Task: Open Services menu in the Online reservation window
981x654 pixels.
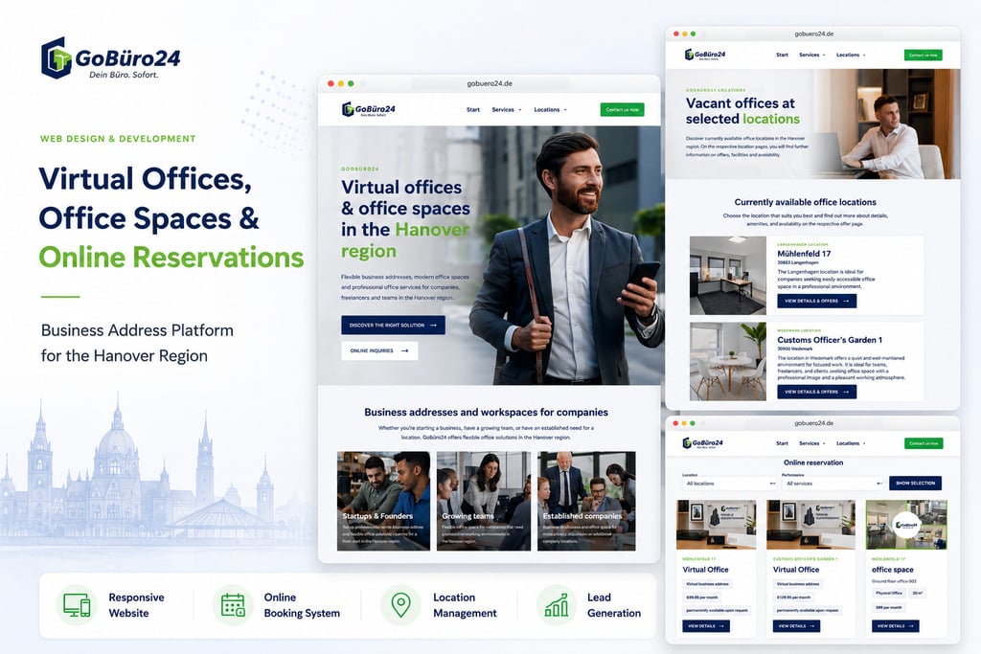Action: click(x=812, y=443)
